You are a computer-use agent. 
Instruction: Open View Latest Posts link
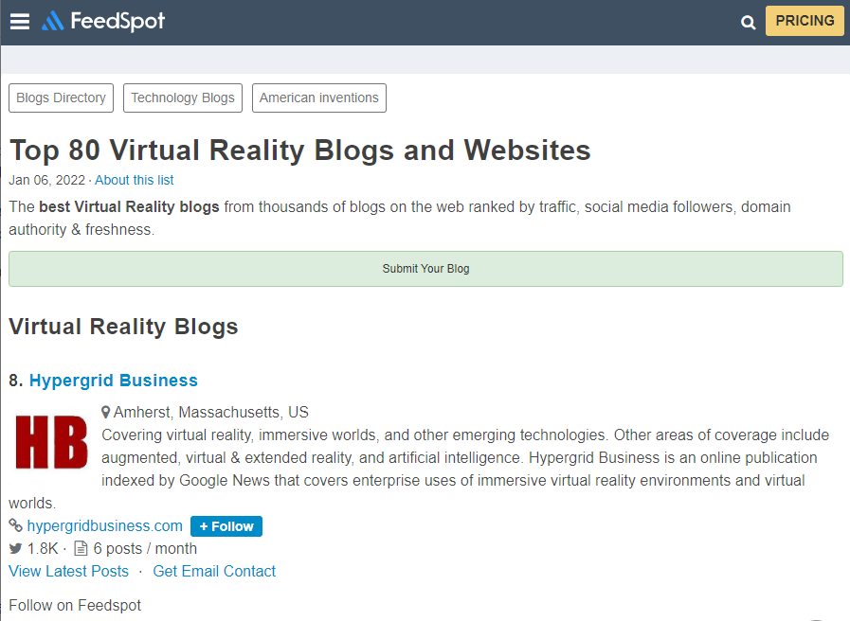69,571
